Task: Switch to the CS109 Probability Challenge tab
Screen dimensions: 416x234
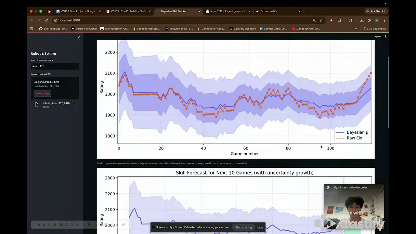Action: click(x=128, y=11)
